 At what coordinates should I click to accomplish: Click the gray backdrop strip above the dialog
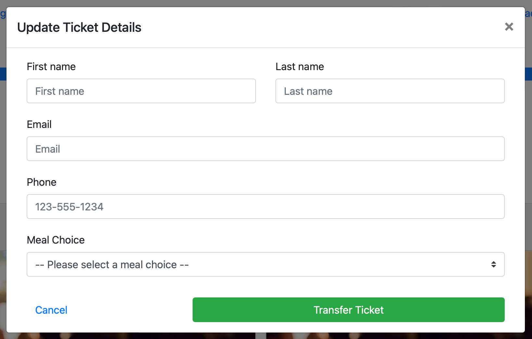(260, 3)
